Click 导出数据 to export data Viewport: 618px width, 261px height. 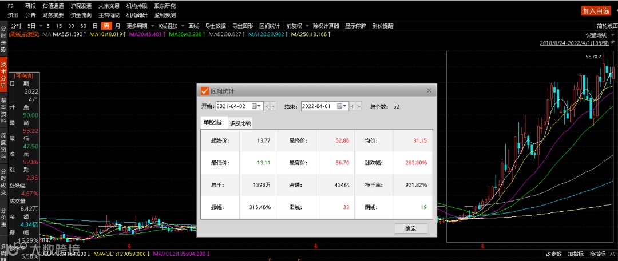point(216,26)
